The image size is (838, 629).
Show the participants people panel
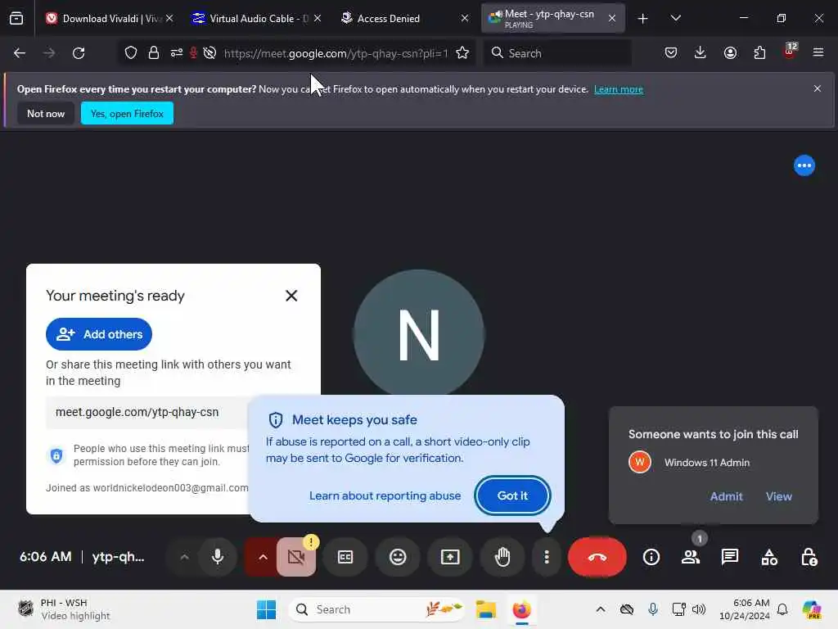pyautogui.click(x=691, y=557)
